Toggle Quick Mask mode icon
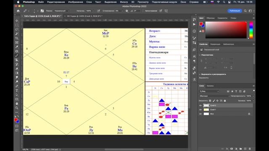269x151 pixels. pos(17,126)
